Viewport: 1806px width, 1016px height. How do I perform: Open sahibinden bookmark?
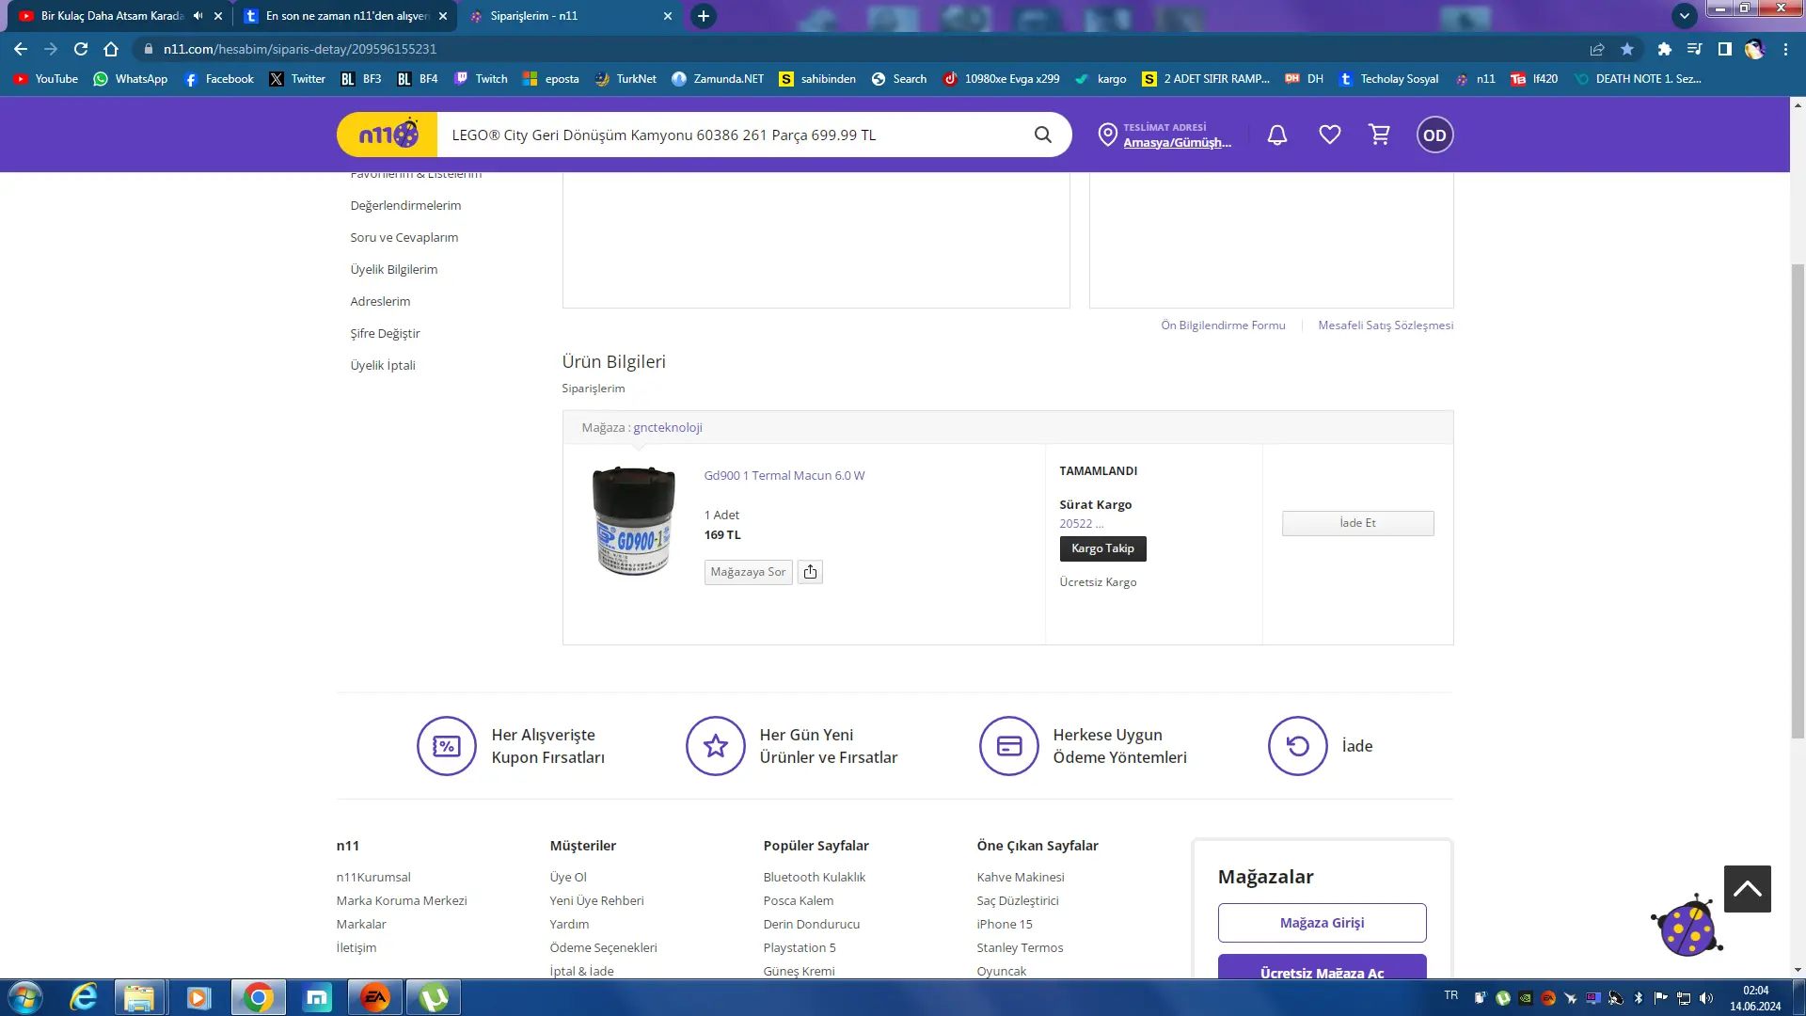pyautogui.click(x=817, y=79)
